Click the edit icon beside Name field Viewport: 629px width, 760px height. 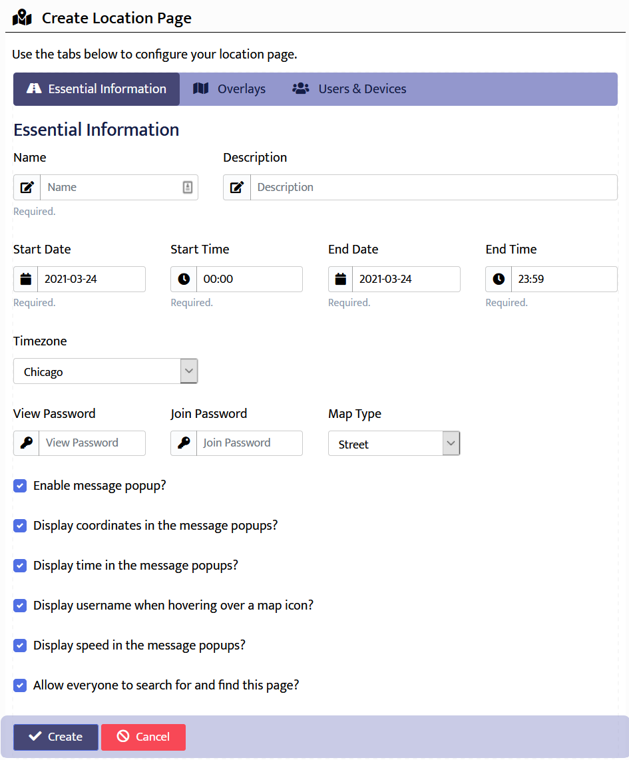[27, 188]
